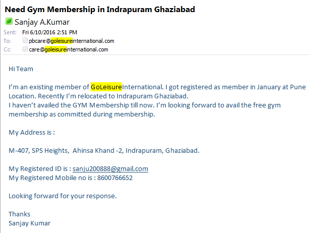Click the 'Thanks' closing line

(19, 214)
